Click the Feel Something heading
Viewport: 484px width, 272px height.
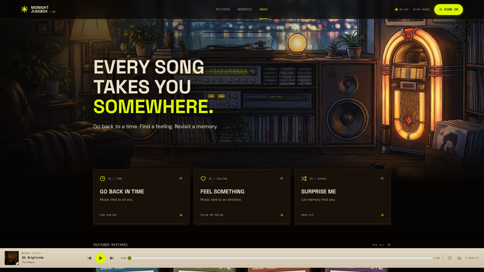point(222,191)
